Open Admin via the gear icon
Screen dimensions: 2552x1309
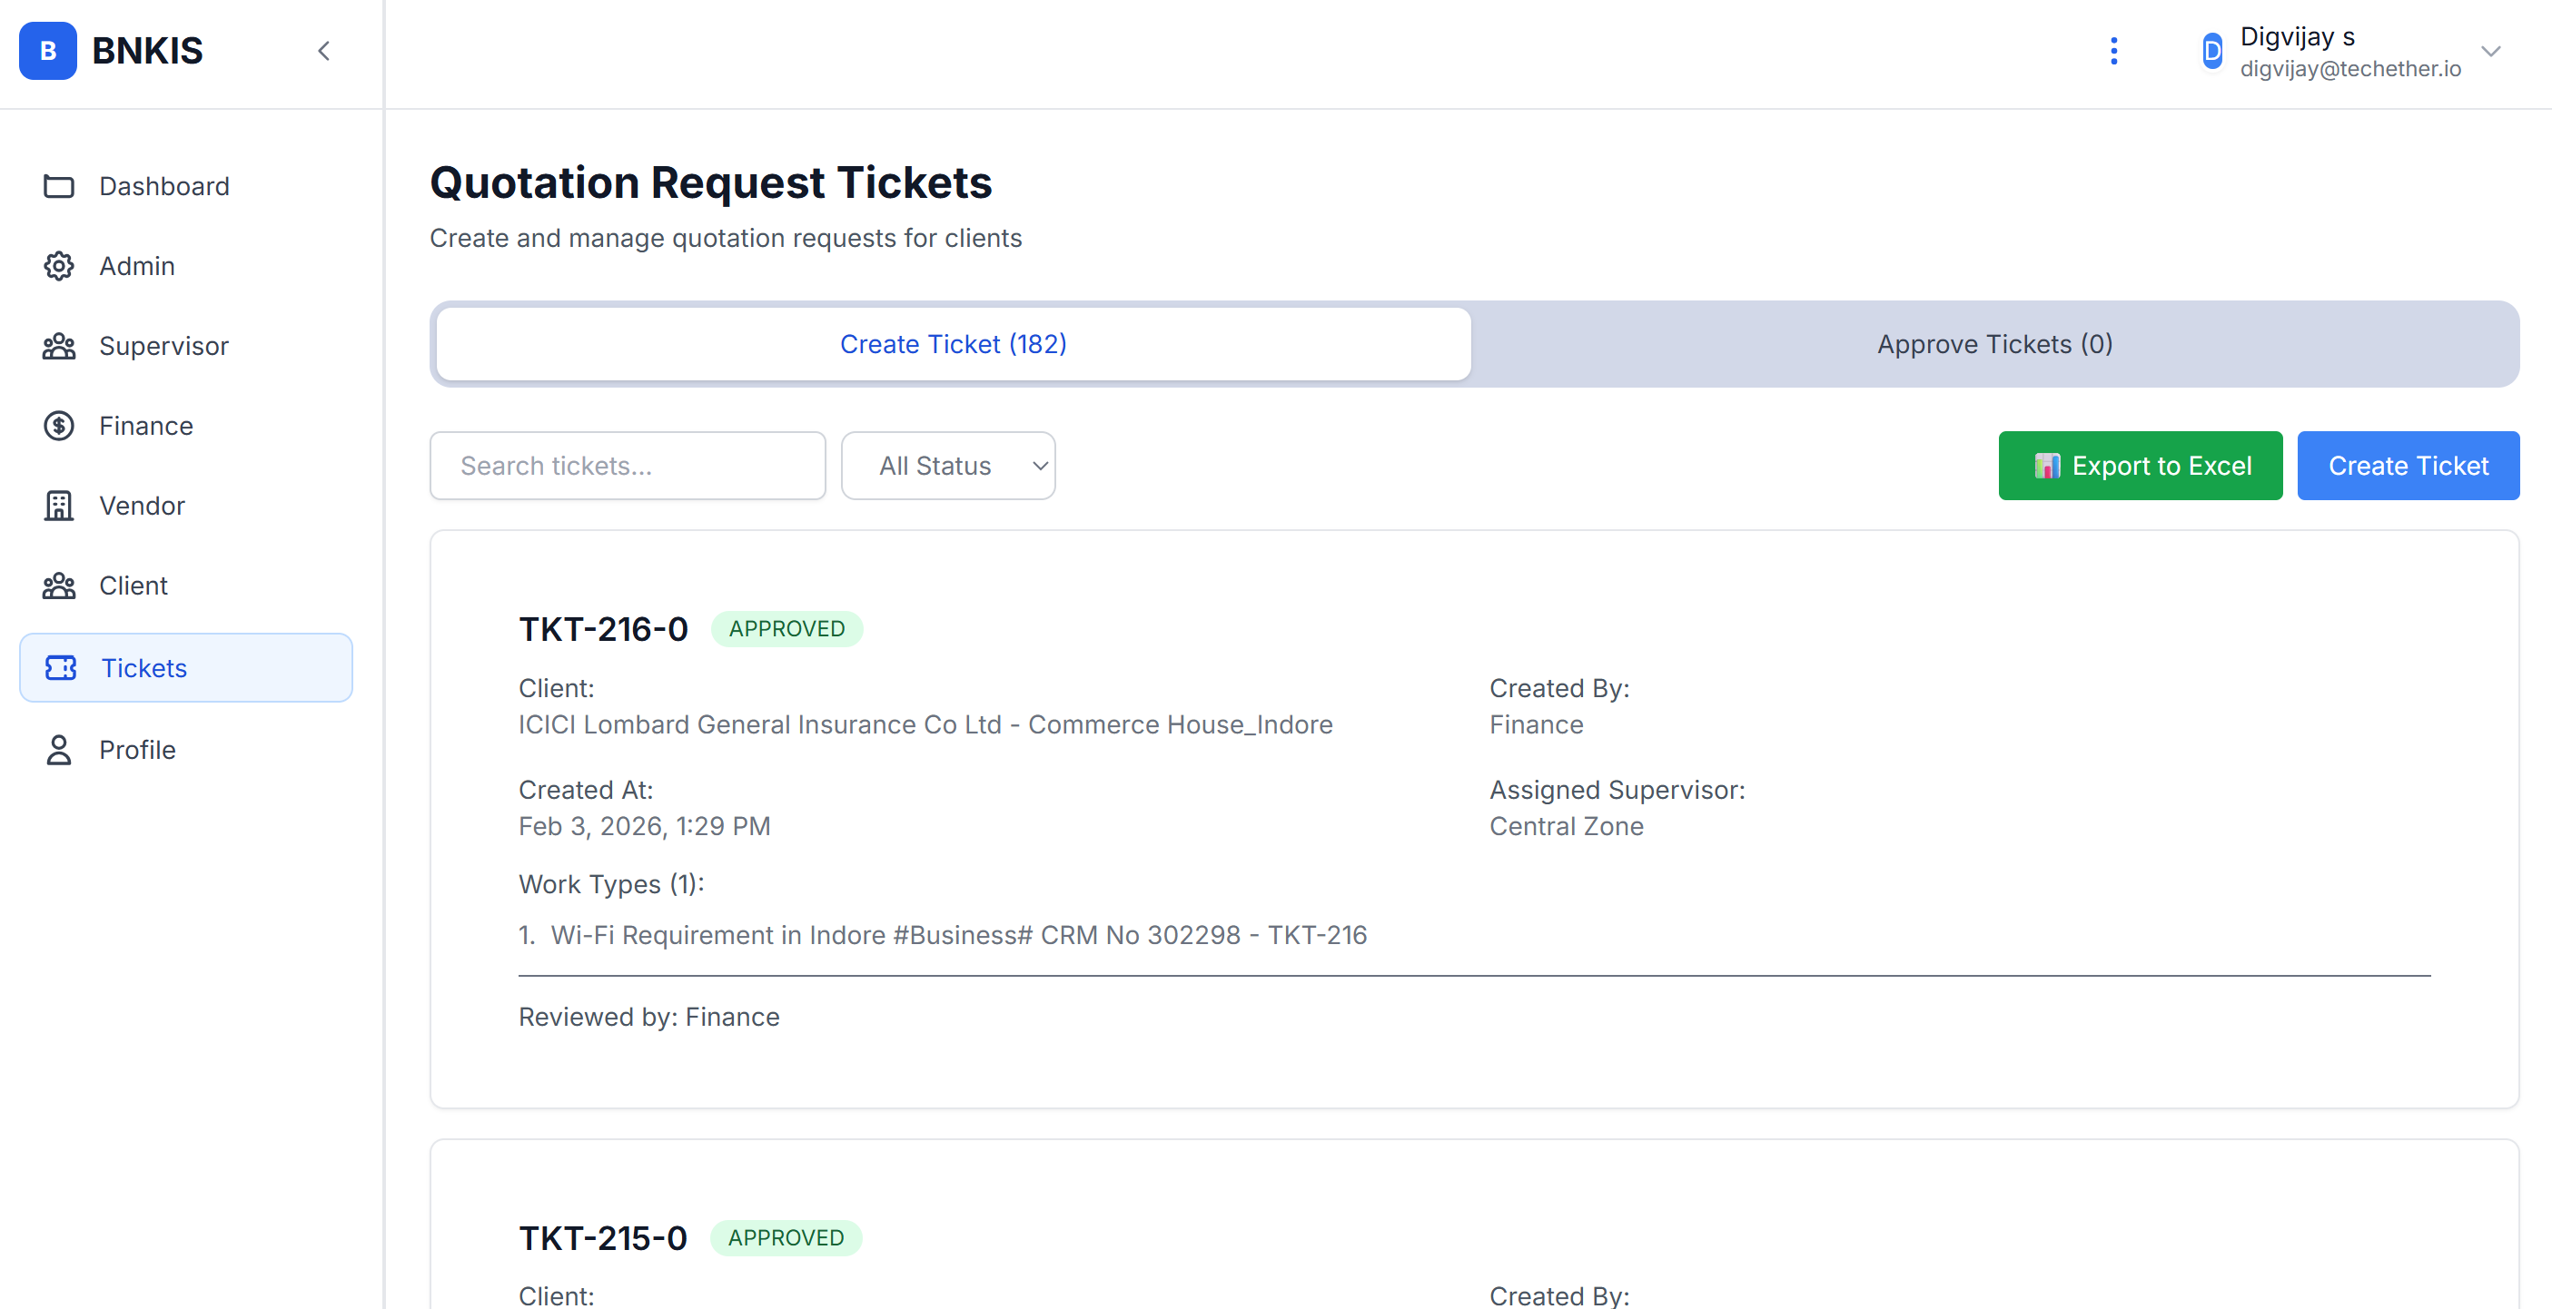58,266
